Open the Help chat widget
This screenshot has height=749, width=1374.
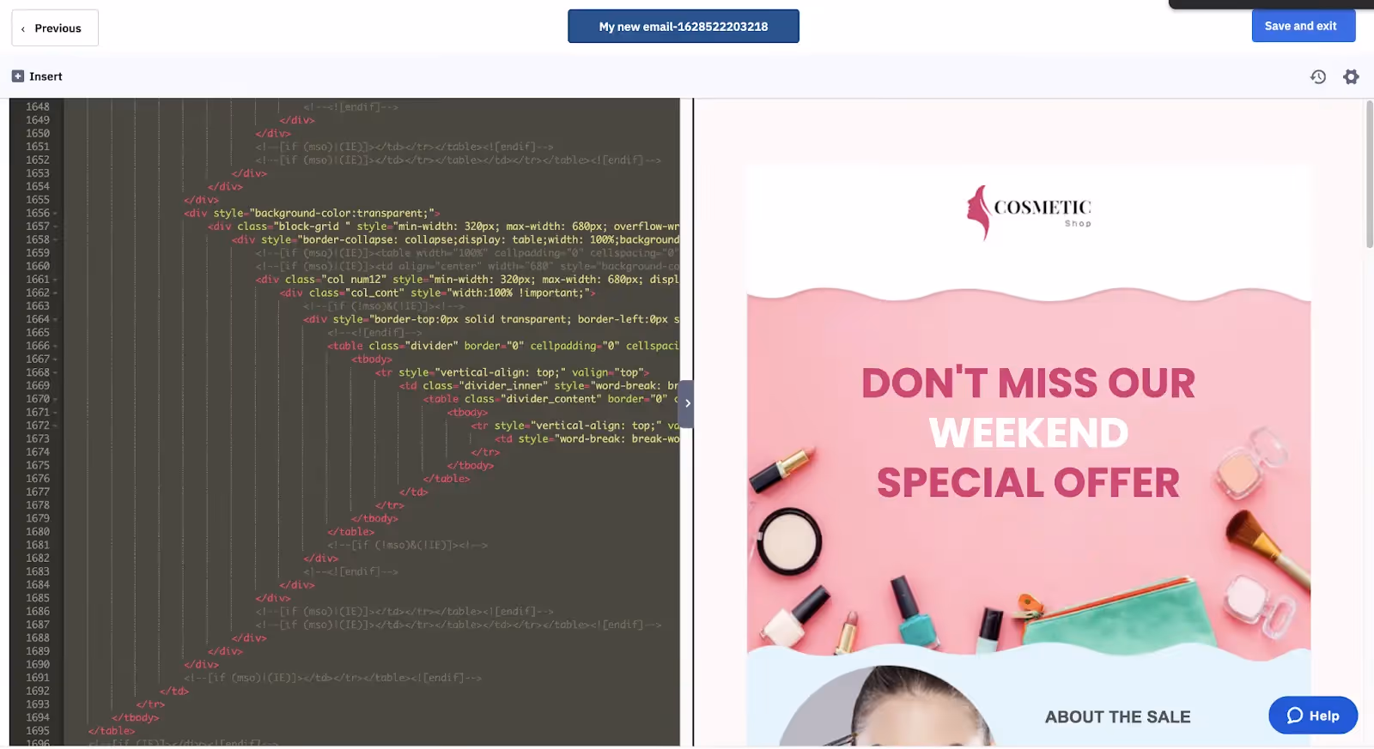[x=1313, y=716]
